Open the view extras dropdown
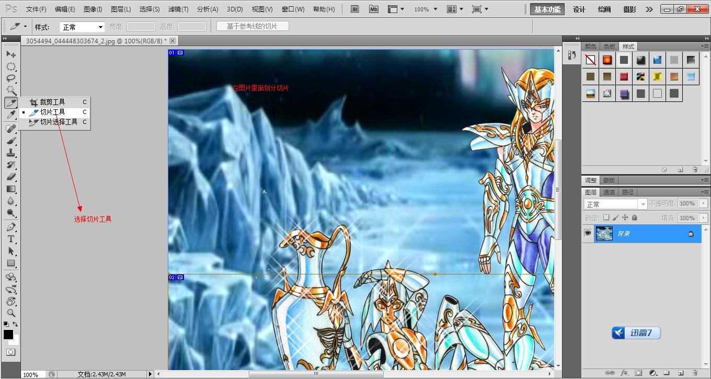Image resolution: width=711 pixels, height=379 pixels. tap(396, 9)
